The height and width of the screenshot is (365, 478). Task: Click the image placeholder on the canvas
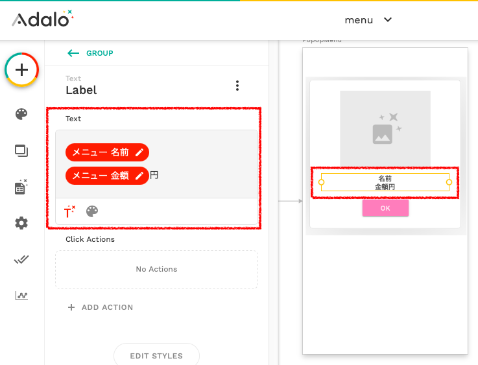385,128
